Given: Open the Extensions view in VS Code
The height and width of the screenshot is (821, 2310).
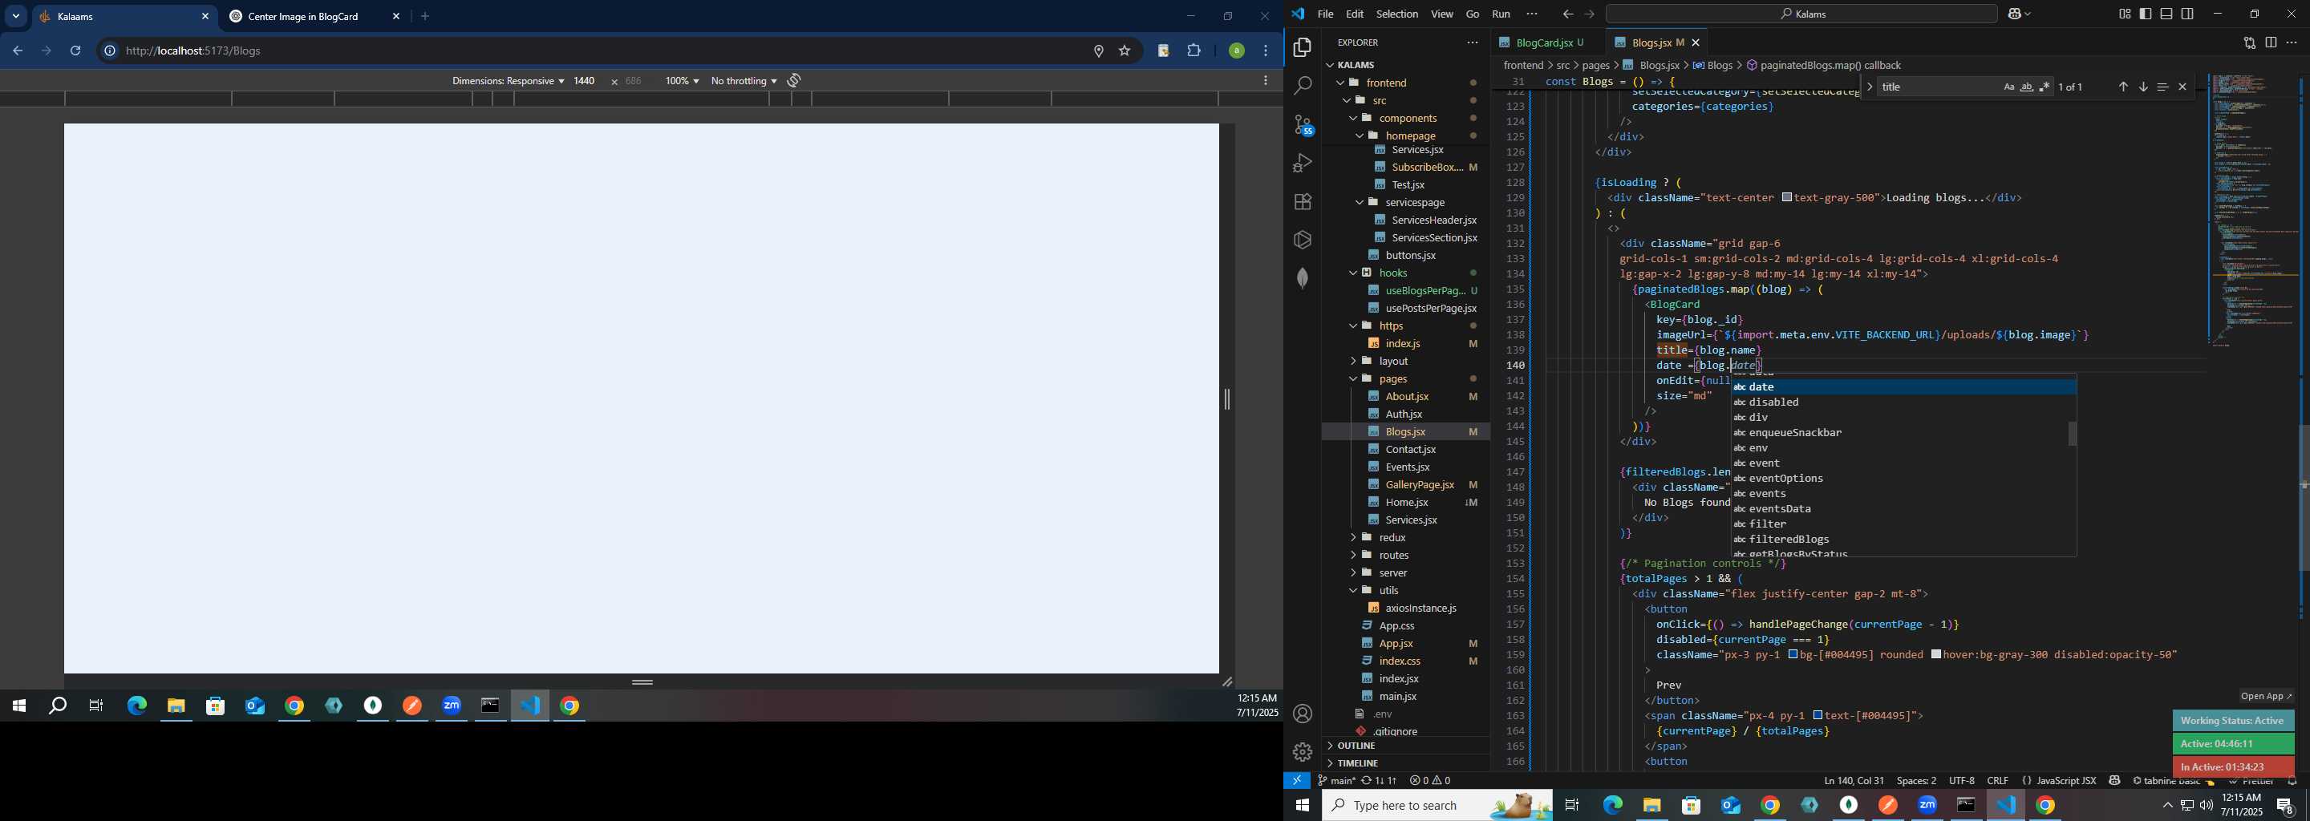Looking at the screenshot, I should coord(1302,202).
